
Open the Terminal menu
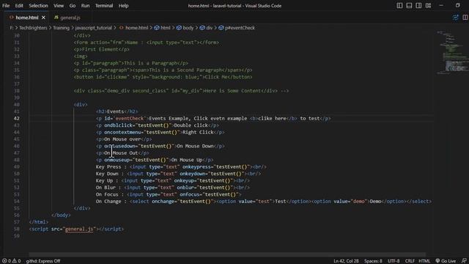[x=104, y=6]
